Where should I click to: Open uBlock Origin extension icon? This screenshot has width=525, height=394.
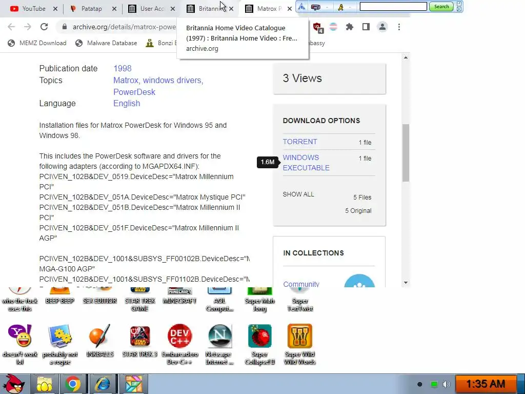(318, 27)
